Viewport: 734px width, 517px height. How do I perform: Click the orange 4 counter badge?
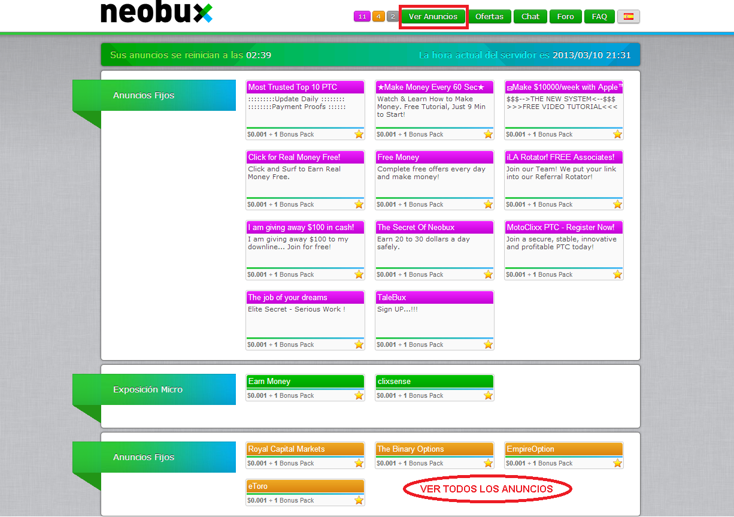coord(378,17)
